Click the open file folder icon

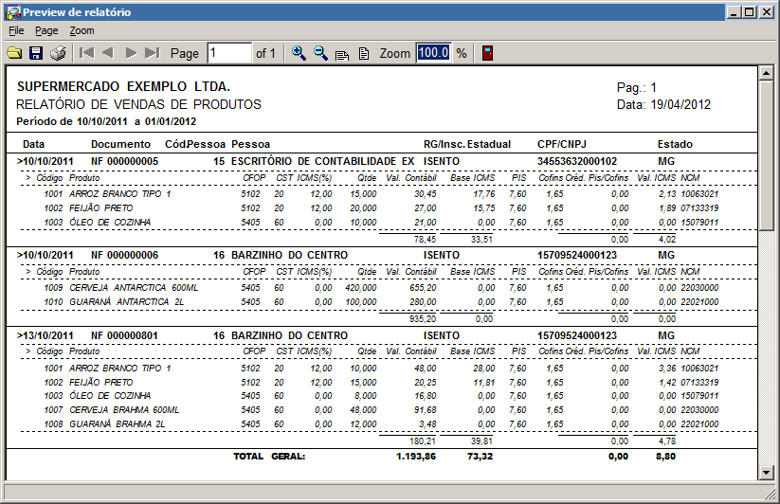(14, 53)
